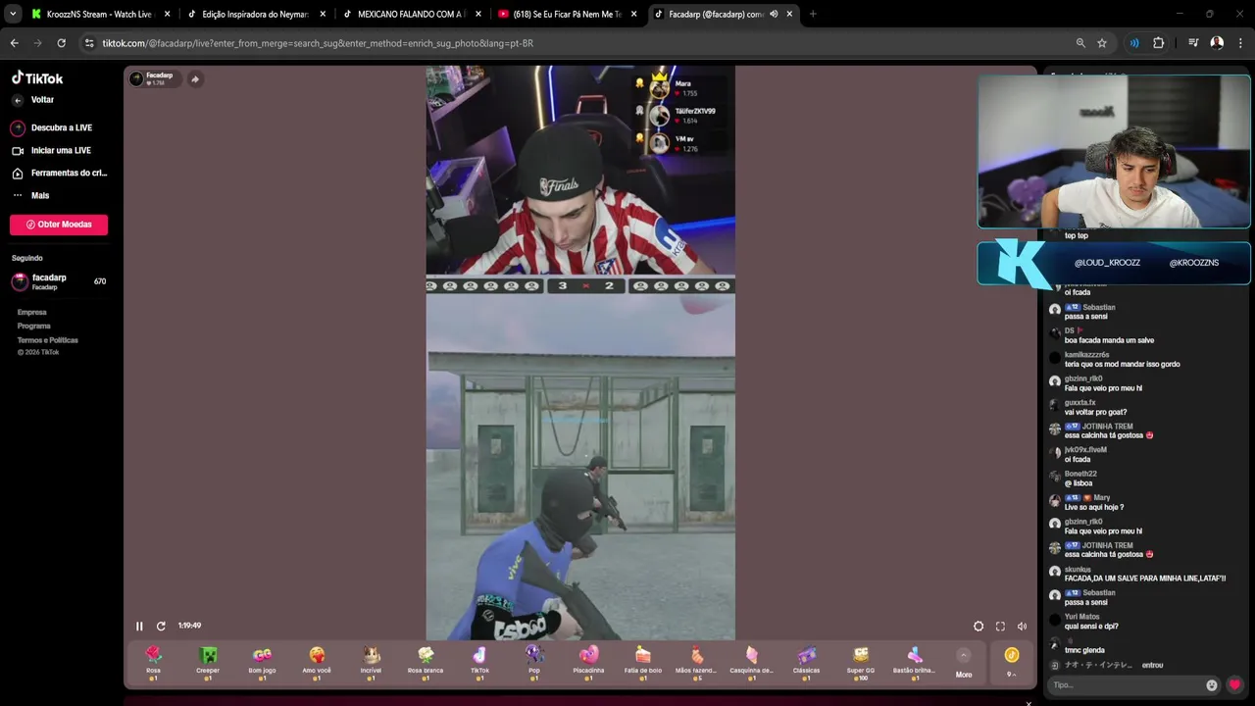The width and height of the screenshot is (1255, 706).
Task: Open the coin balance menu
Action: pos(1012,663)
